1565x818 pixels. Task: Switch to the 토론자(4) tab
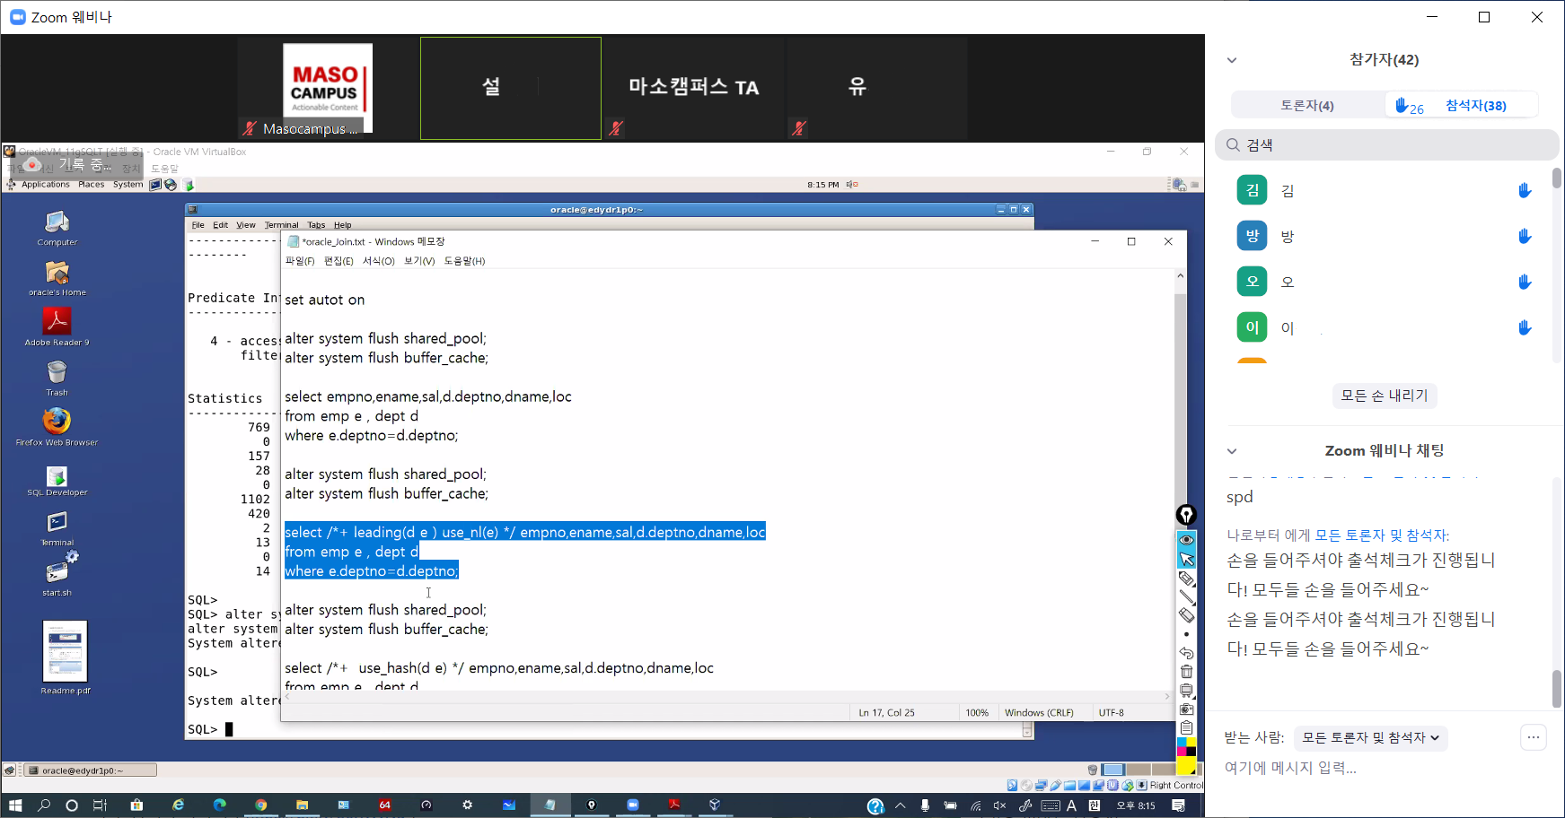pyautogui.click(x=1306, y=106)
